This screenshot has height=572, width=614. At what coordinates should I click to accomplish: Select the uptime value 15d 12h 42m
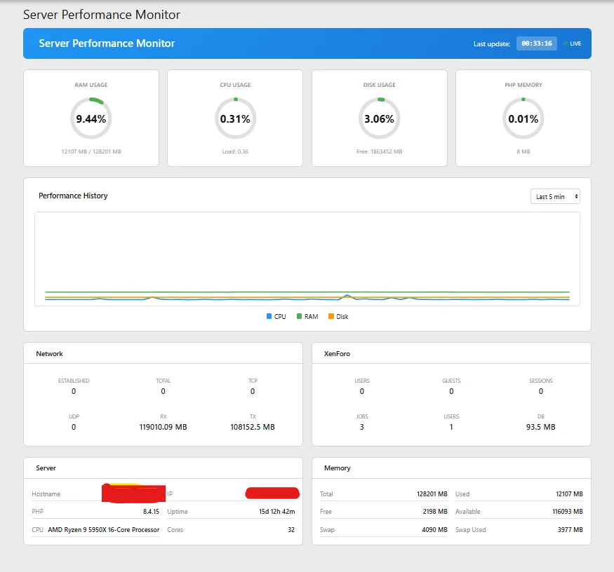click(x=277, y=511)
